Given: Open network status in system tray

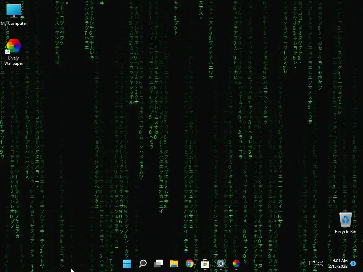Looking at the screenshot, I should point(312,263).
